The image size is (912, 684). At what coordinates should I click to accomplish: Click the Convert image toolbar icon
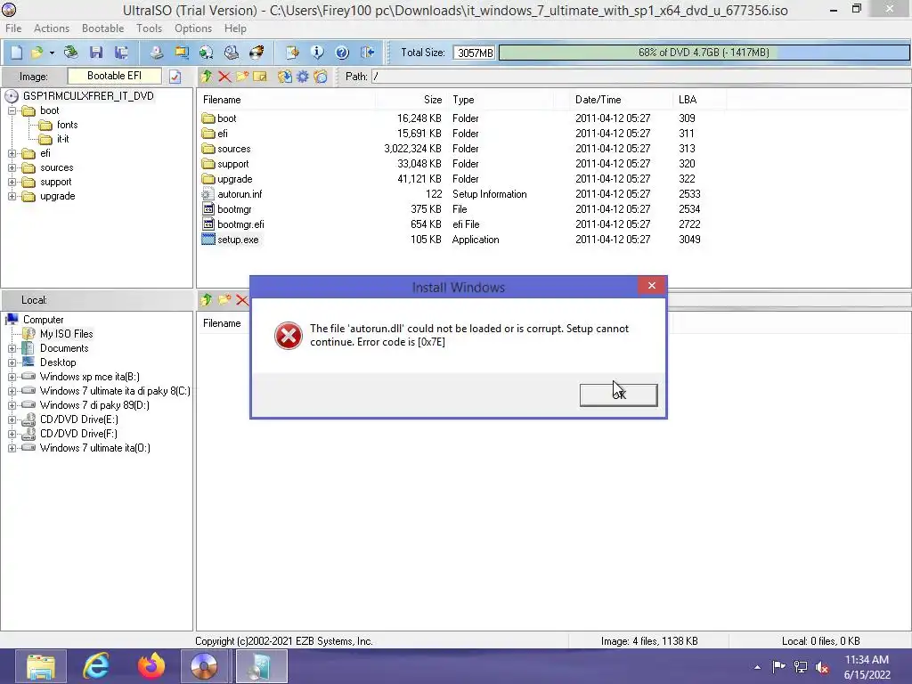pos(182,53)
